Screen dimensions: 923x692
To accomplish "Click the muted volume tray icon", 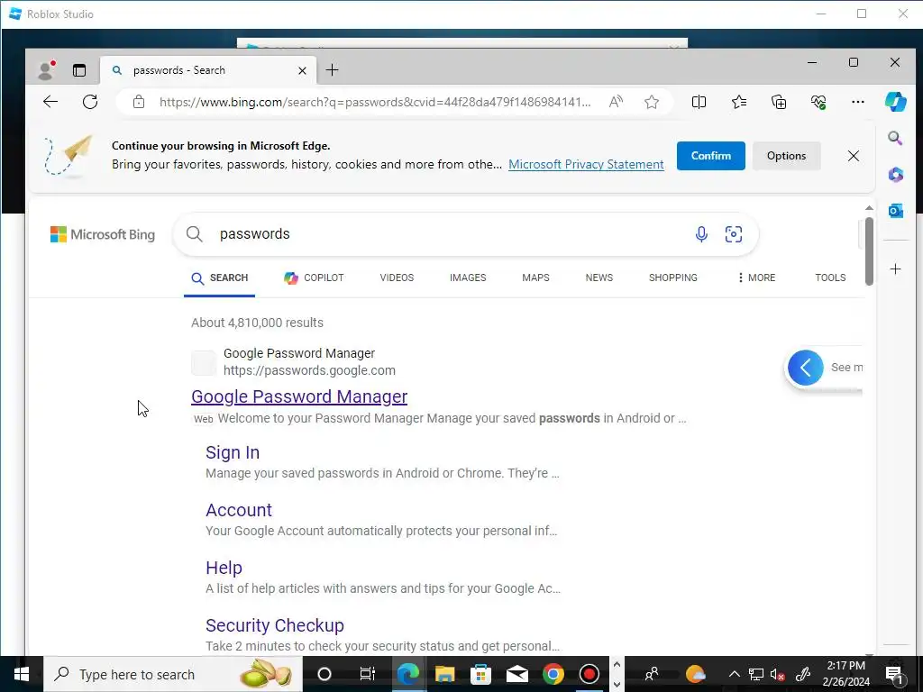I will click(778, 674).
